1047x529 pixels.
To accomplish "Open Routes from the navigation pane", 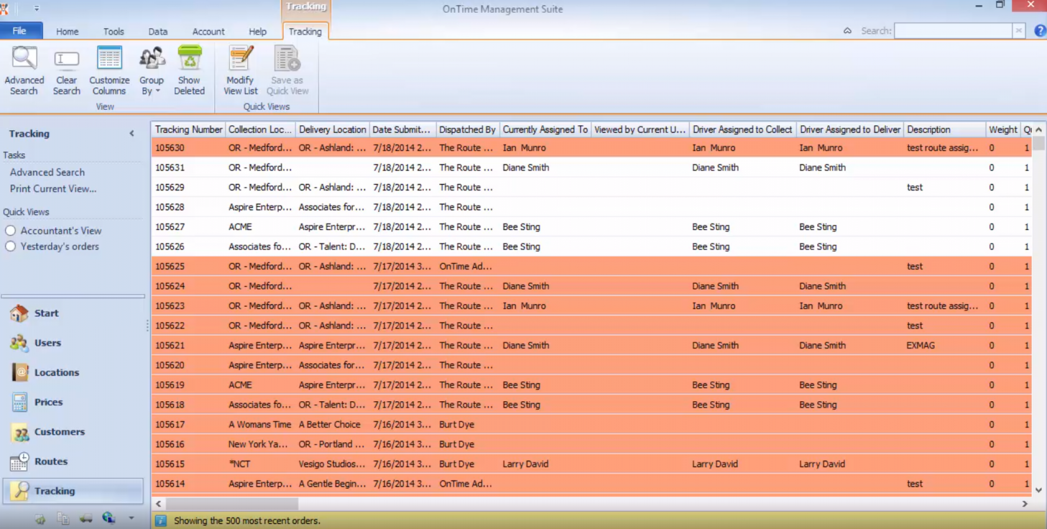I will (x=51, y=462).
